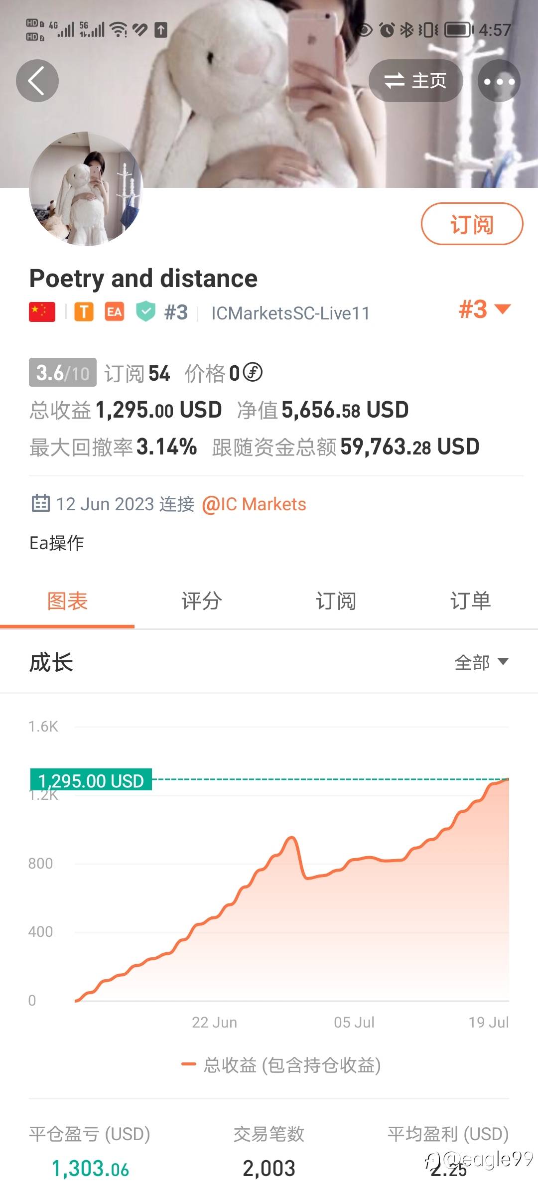Tap the circular profile avatar photo

(86, 189)
